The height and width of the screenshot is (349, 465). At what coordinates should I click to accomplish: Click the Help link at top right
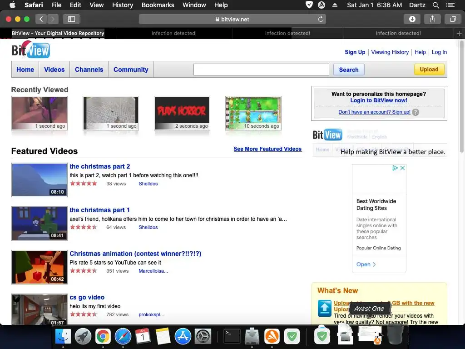420,52
